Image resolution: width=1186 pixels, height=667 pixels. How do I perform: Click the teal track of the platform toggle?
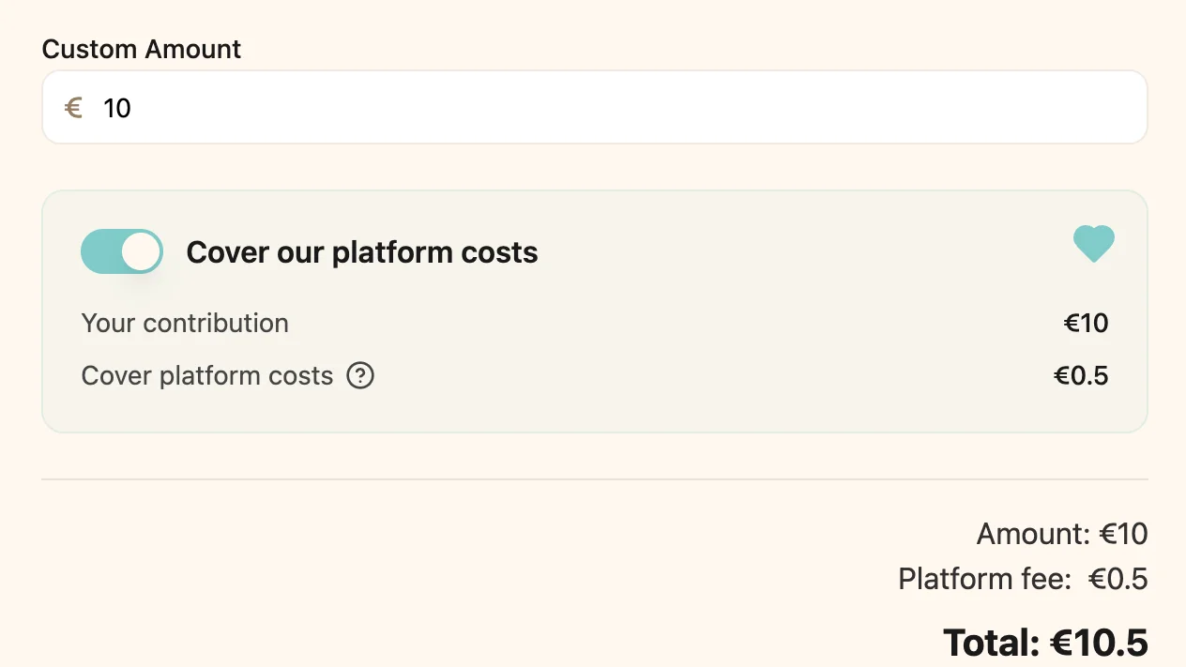pos(99,251)
